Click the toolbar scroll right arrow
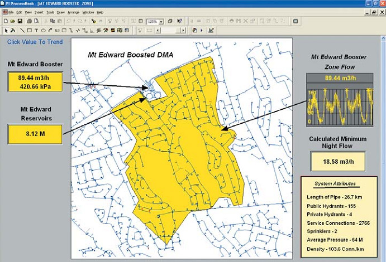The width and height of the screenshot is (386, 262). (x=183, y=31)
